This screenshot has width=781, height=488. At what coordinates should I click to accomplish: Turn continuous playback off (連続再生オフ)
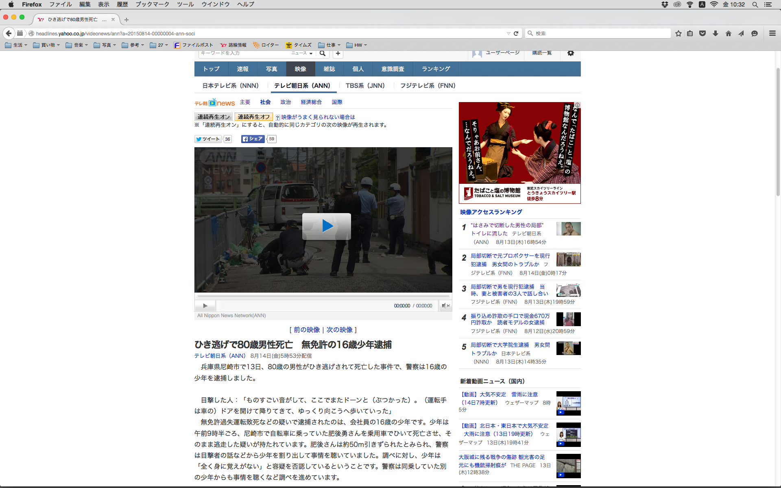click(253, 117)
